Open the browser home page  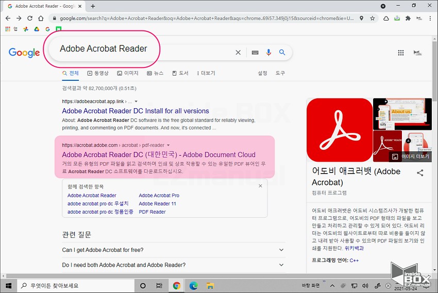(x=41, y=19)
